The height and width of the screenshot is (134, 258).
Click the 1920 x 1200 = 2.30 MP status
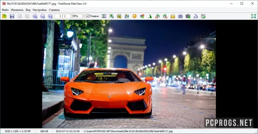[18, 131]
